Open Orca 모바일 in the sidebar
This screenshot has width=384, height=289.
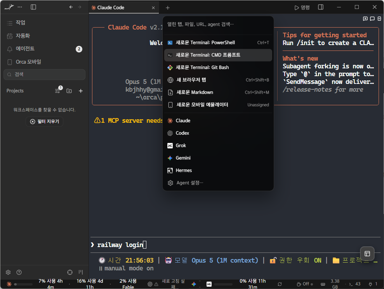44,62
